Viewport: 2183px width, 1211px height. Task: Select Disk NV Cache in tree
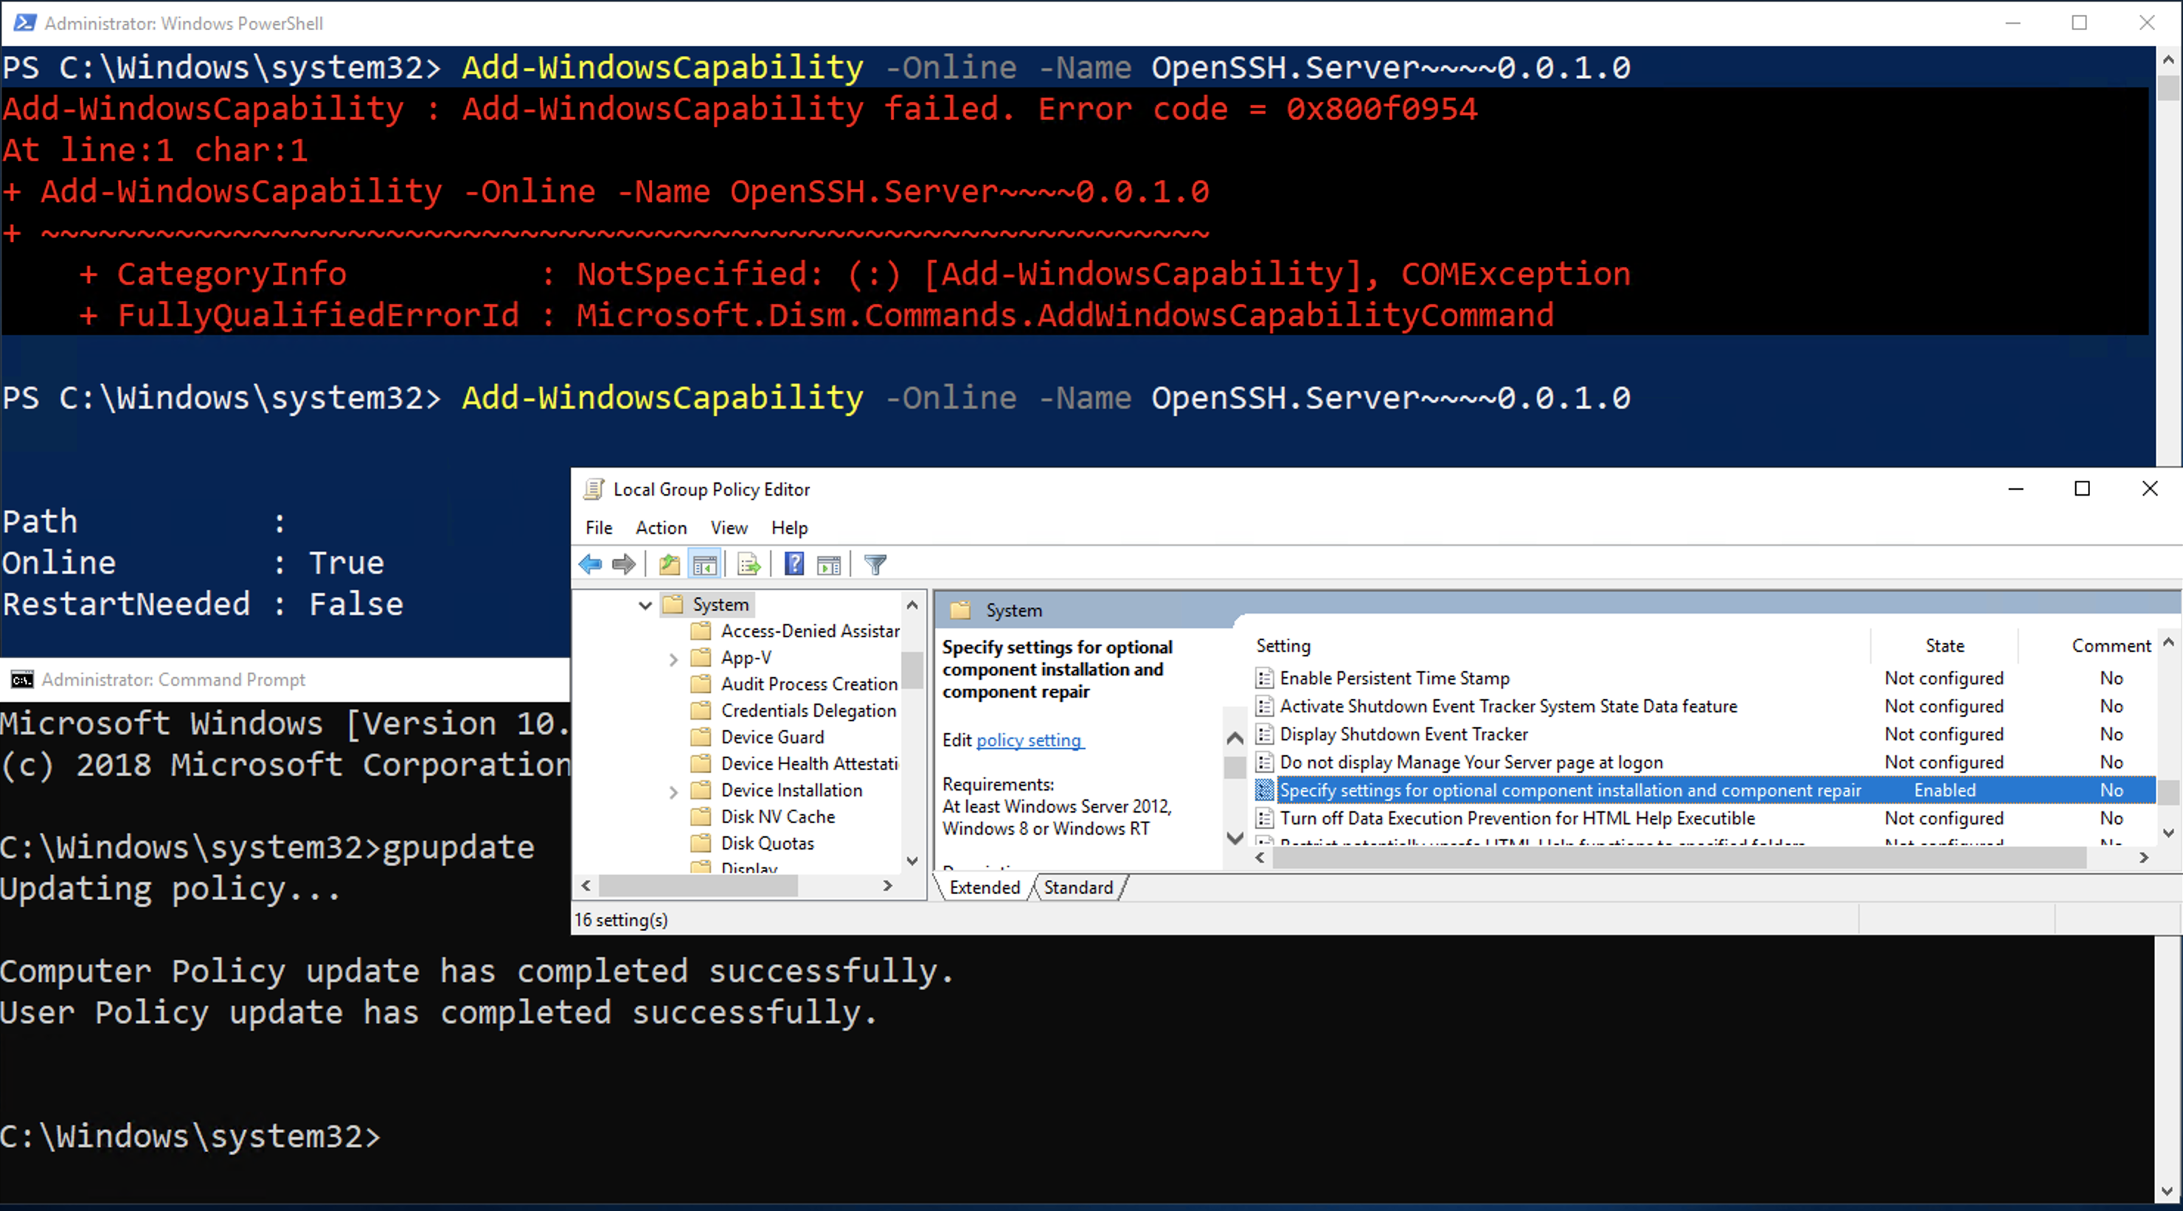tap(778, 817)
